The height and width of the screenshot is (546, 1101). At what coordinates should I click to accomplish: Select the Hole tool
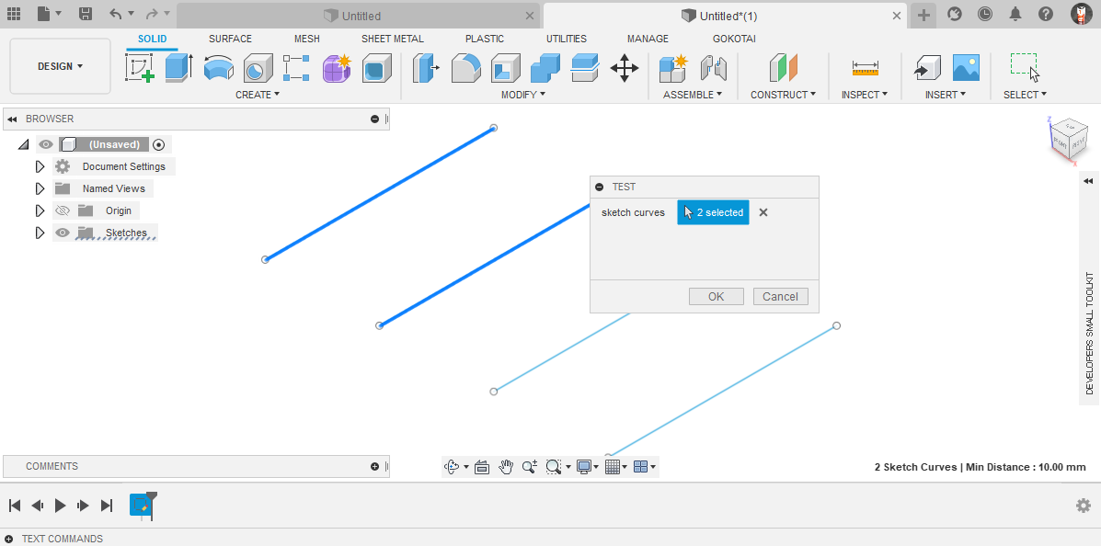coord(258,69)
